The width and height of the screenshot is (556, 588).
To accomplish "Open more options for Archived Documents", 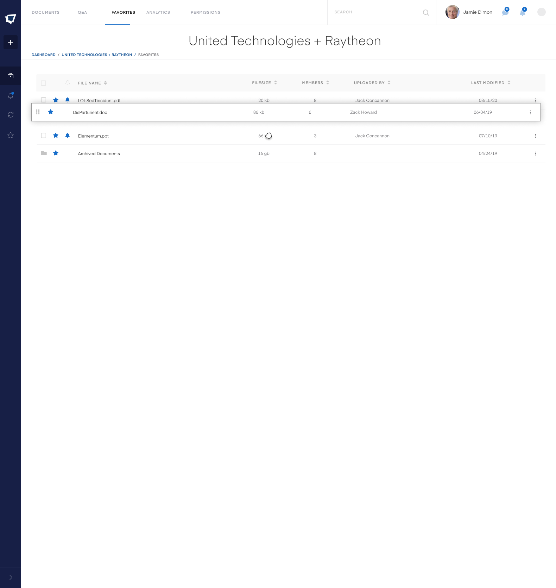I will (x=535, y=153).
